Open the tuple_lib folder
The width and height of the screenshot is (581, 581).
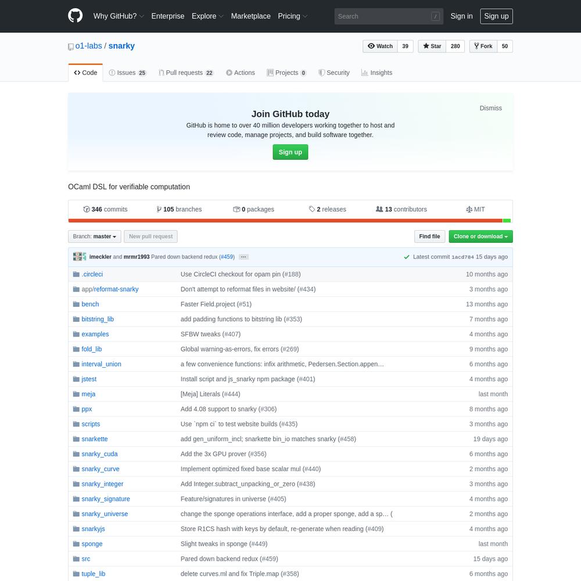[x=94, y=573]
